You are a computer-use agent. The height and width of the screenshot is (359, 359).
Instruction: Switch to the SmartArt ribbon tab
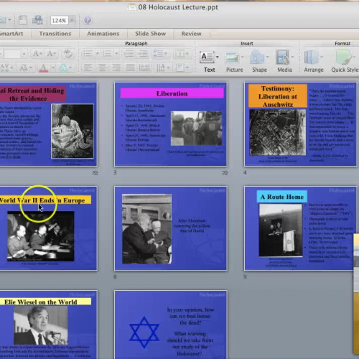11,34
